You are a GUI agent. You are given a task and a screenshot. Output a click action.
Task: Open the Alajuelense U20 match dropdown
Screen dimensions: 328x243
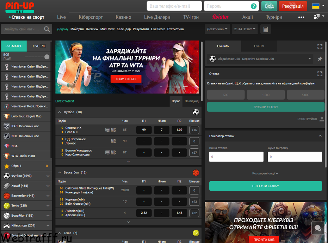(x=260, y=59)
